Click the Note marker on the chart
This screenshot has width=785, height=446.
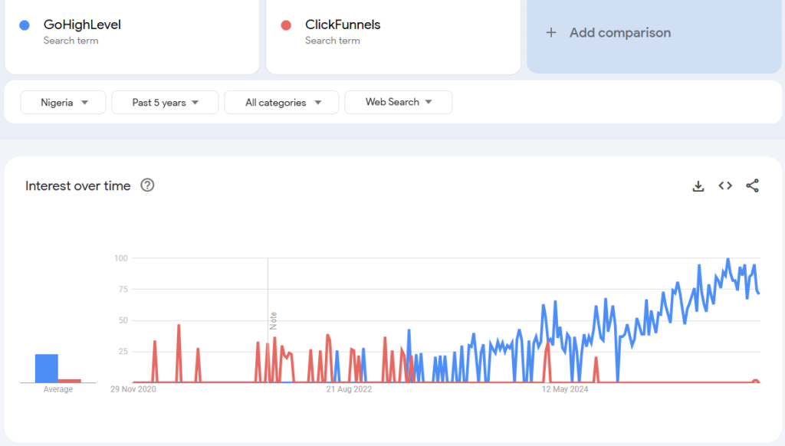273,320
